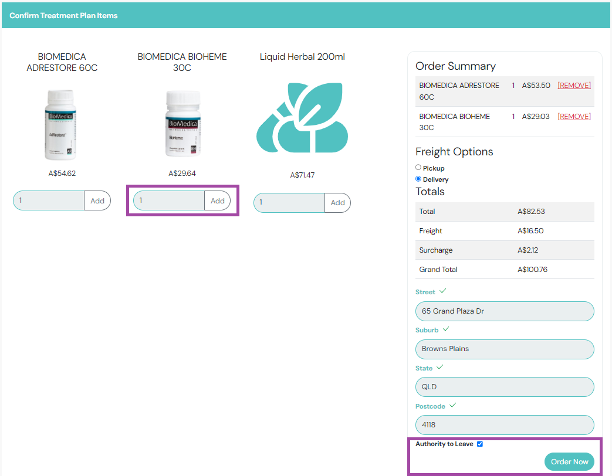Edit the Postcode field showing 4118
Image resolution: width=612 pixels, height=476 pixels.
[505, 425]
